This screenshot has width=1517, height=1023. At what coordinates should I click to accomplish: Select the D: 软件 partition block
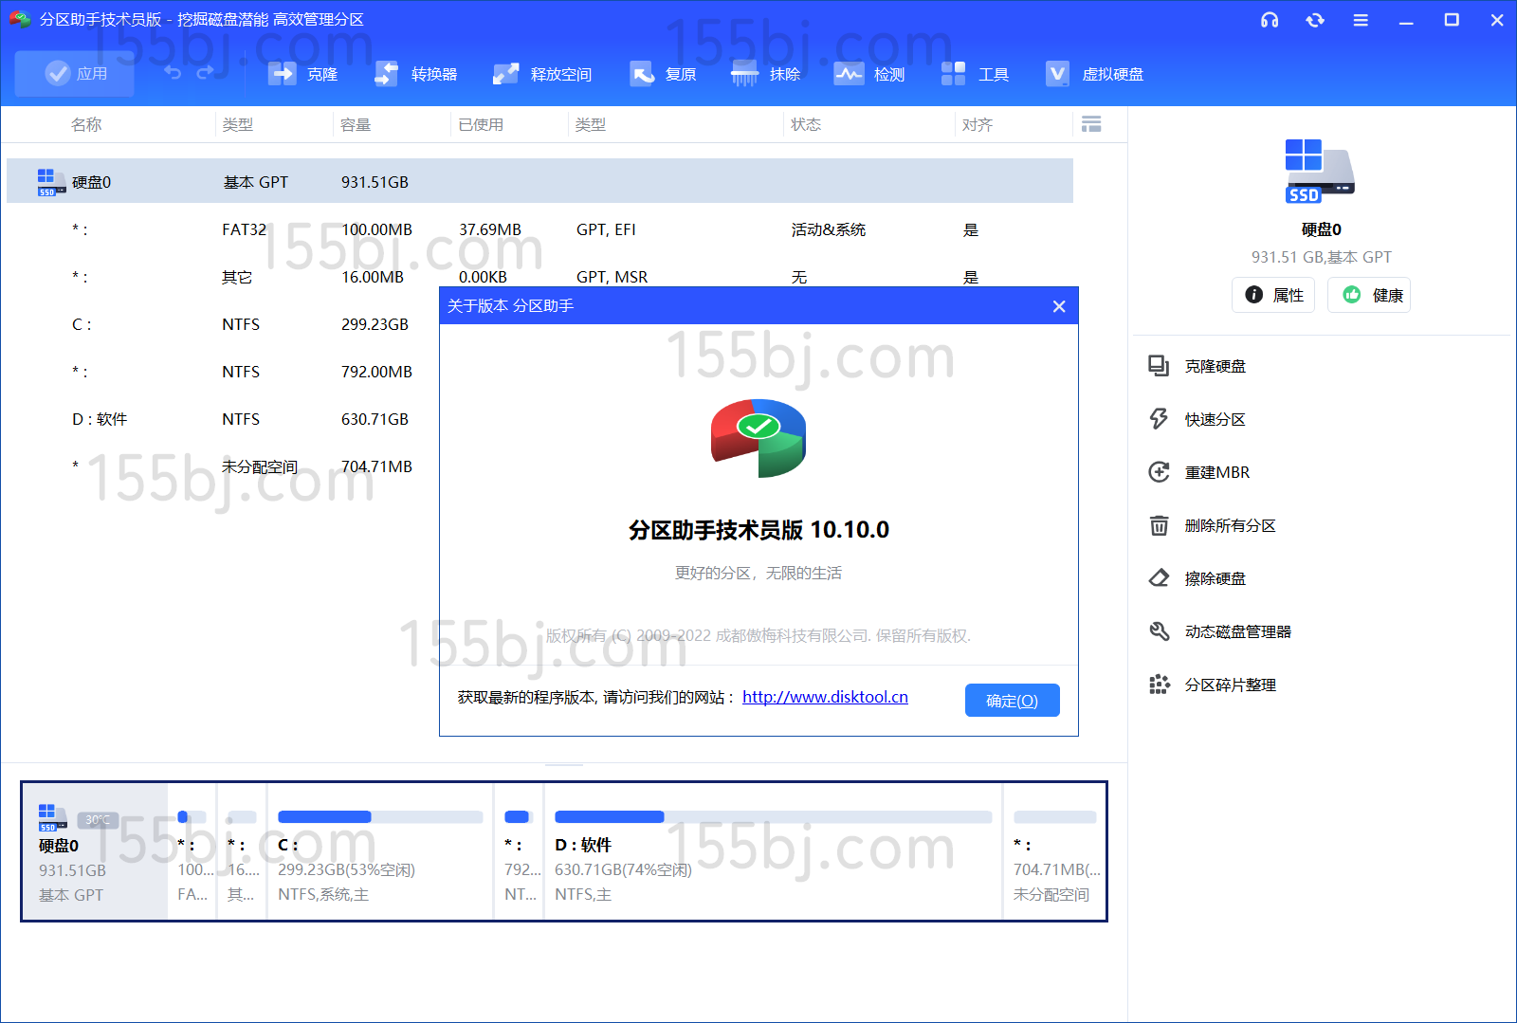[x=772, y=851]
